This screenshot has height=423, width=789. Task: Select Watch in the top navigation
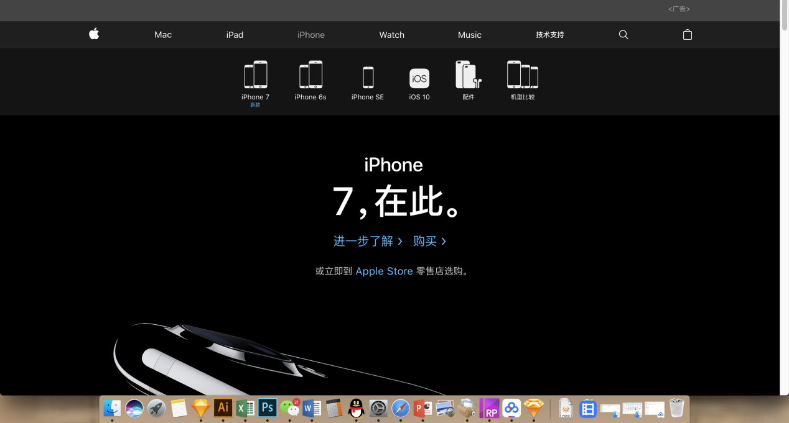[x=392, y=35]
